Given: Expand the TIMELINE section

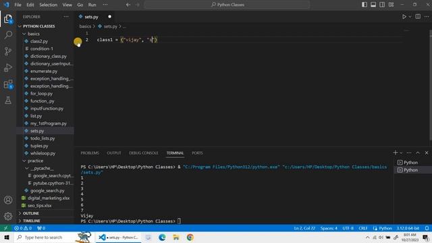Looking at the screenshot, I should tap(32, 221).
